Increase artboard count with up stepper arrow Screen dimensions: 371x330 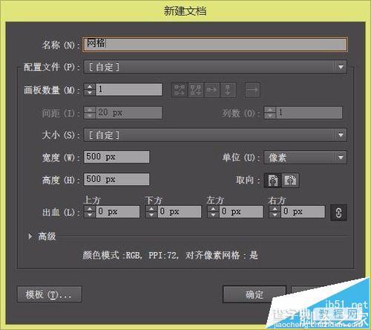[90, 86]
